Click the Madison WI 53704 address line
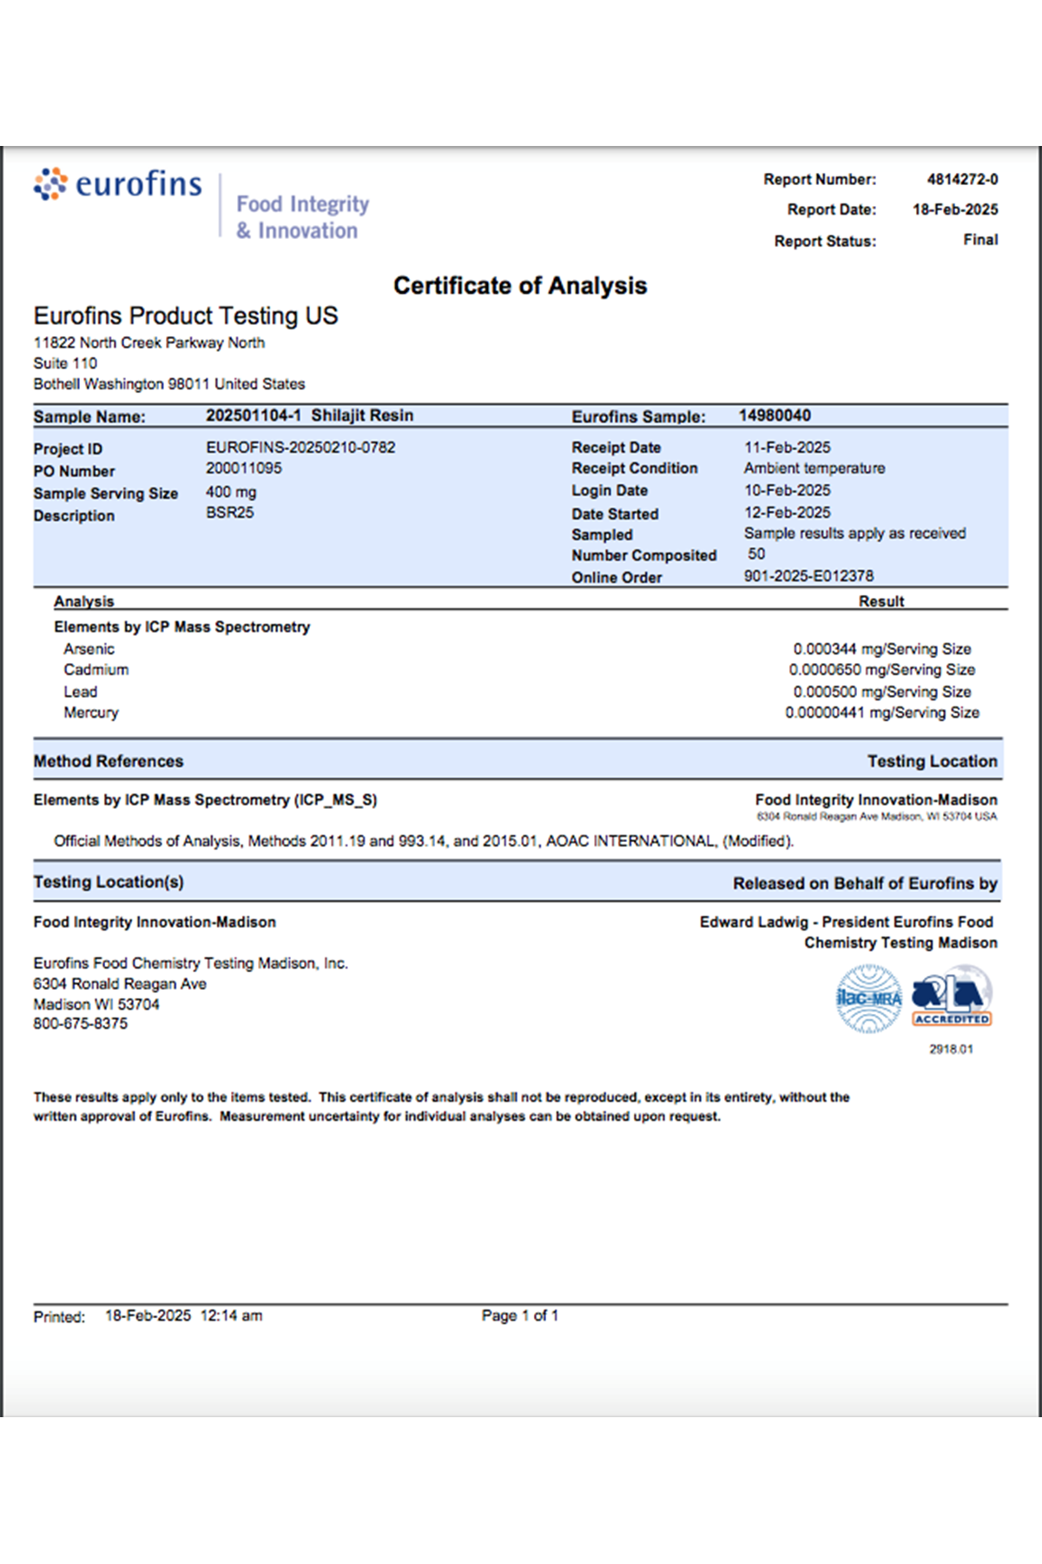This screenshot has height=1564, width=1042. [96, 1004]
